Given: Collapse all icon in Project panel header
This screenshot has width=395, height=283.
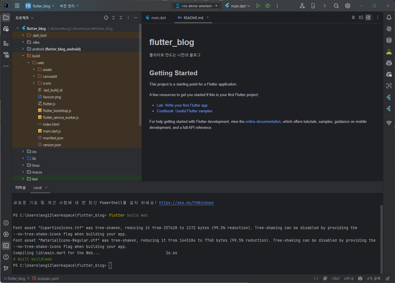Looking at the screenshot, I should (121, 18).
